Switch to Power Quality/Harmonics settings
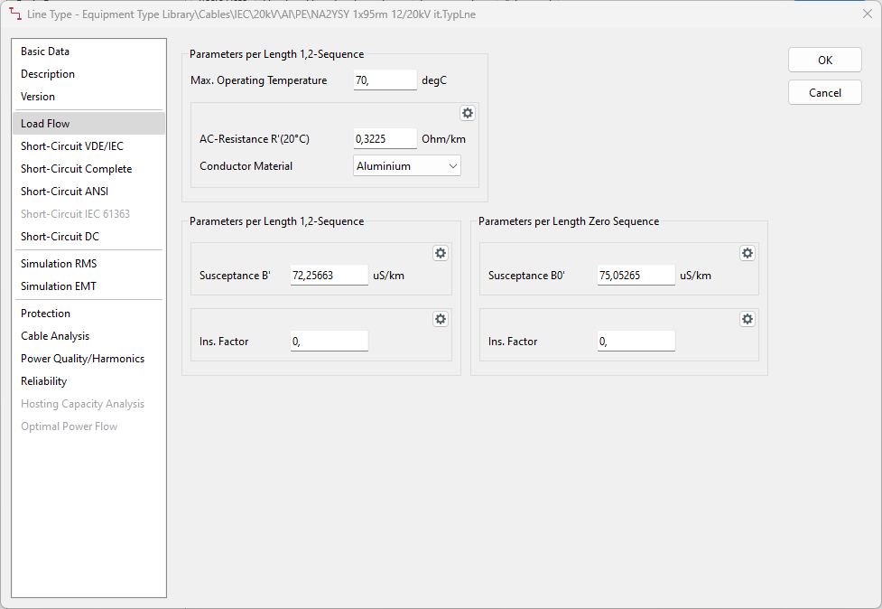This screenshot has height=609, width=882. point(82,358)
